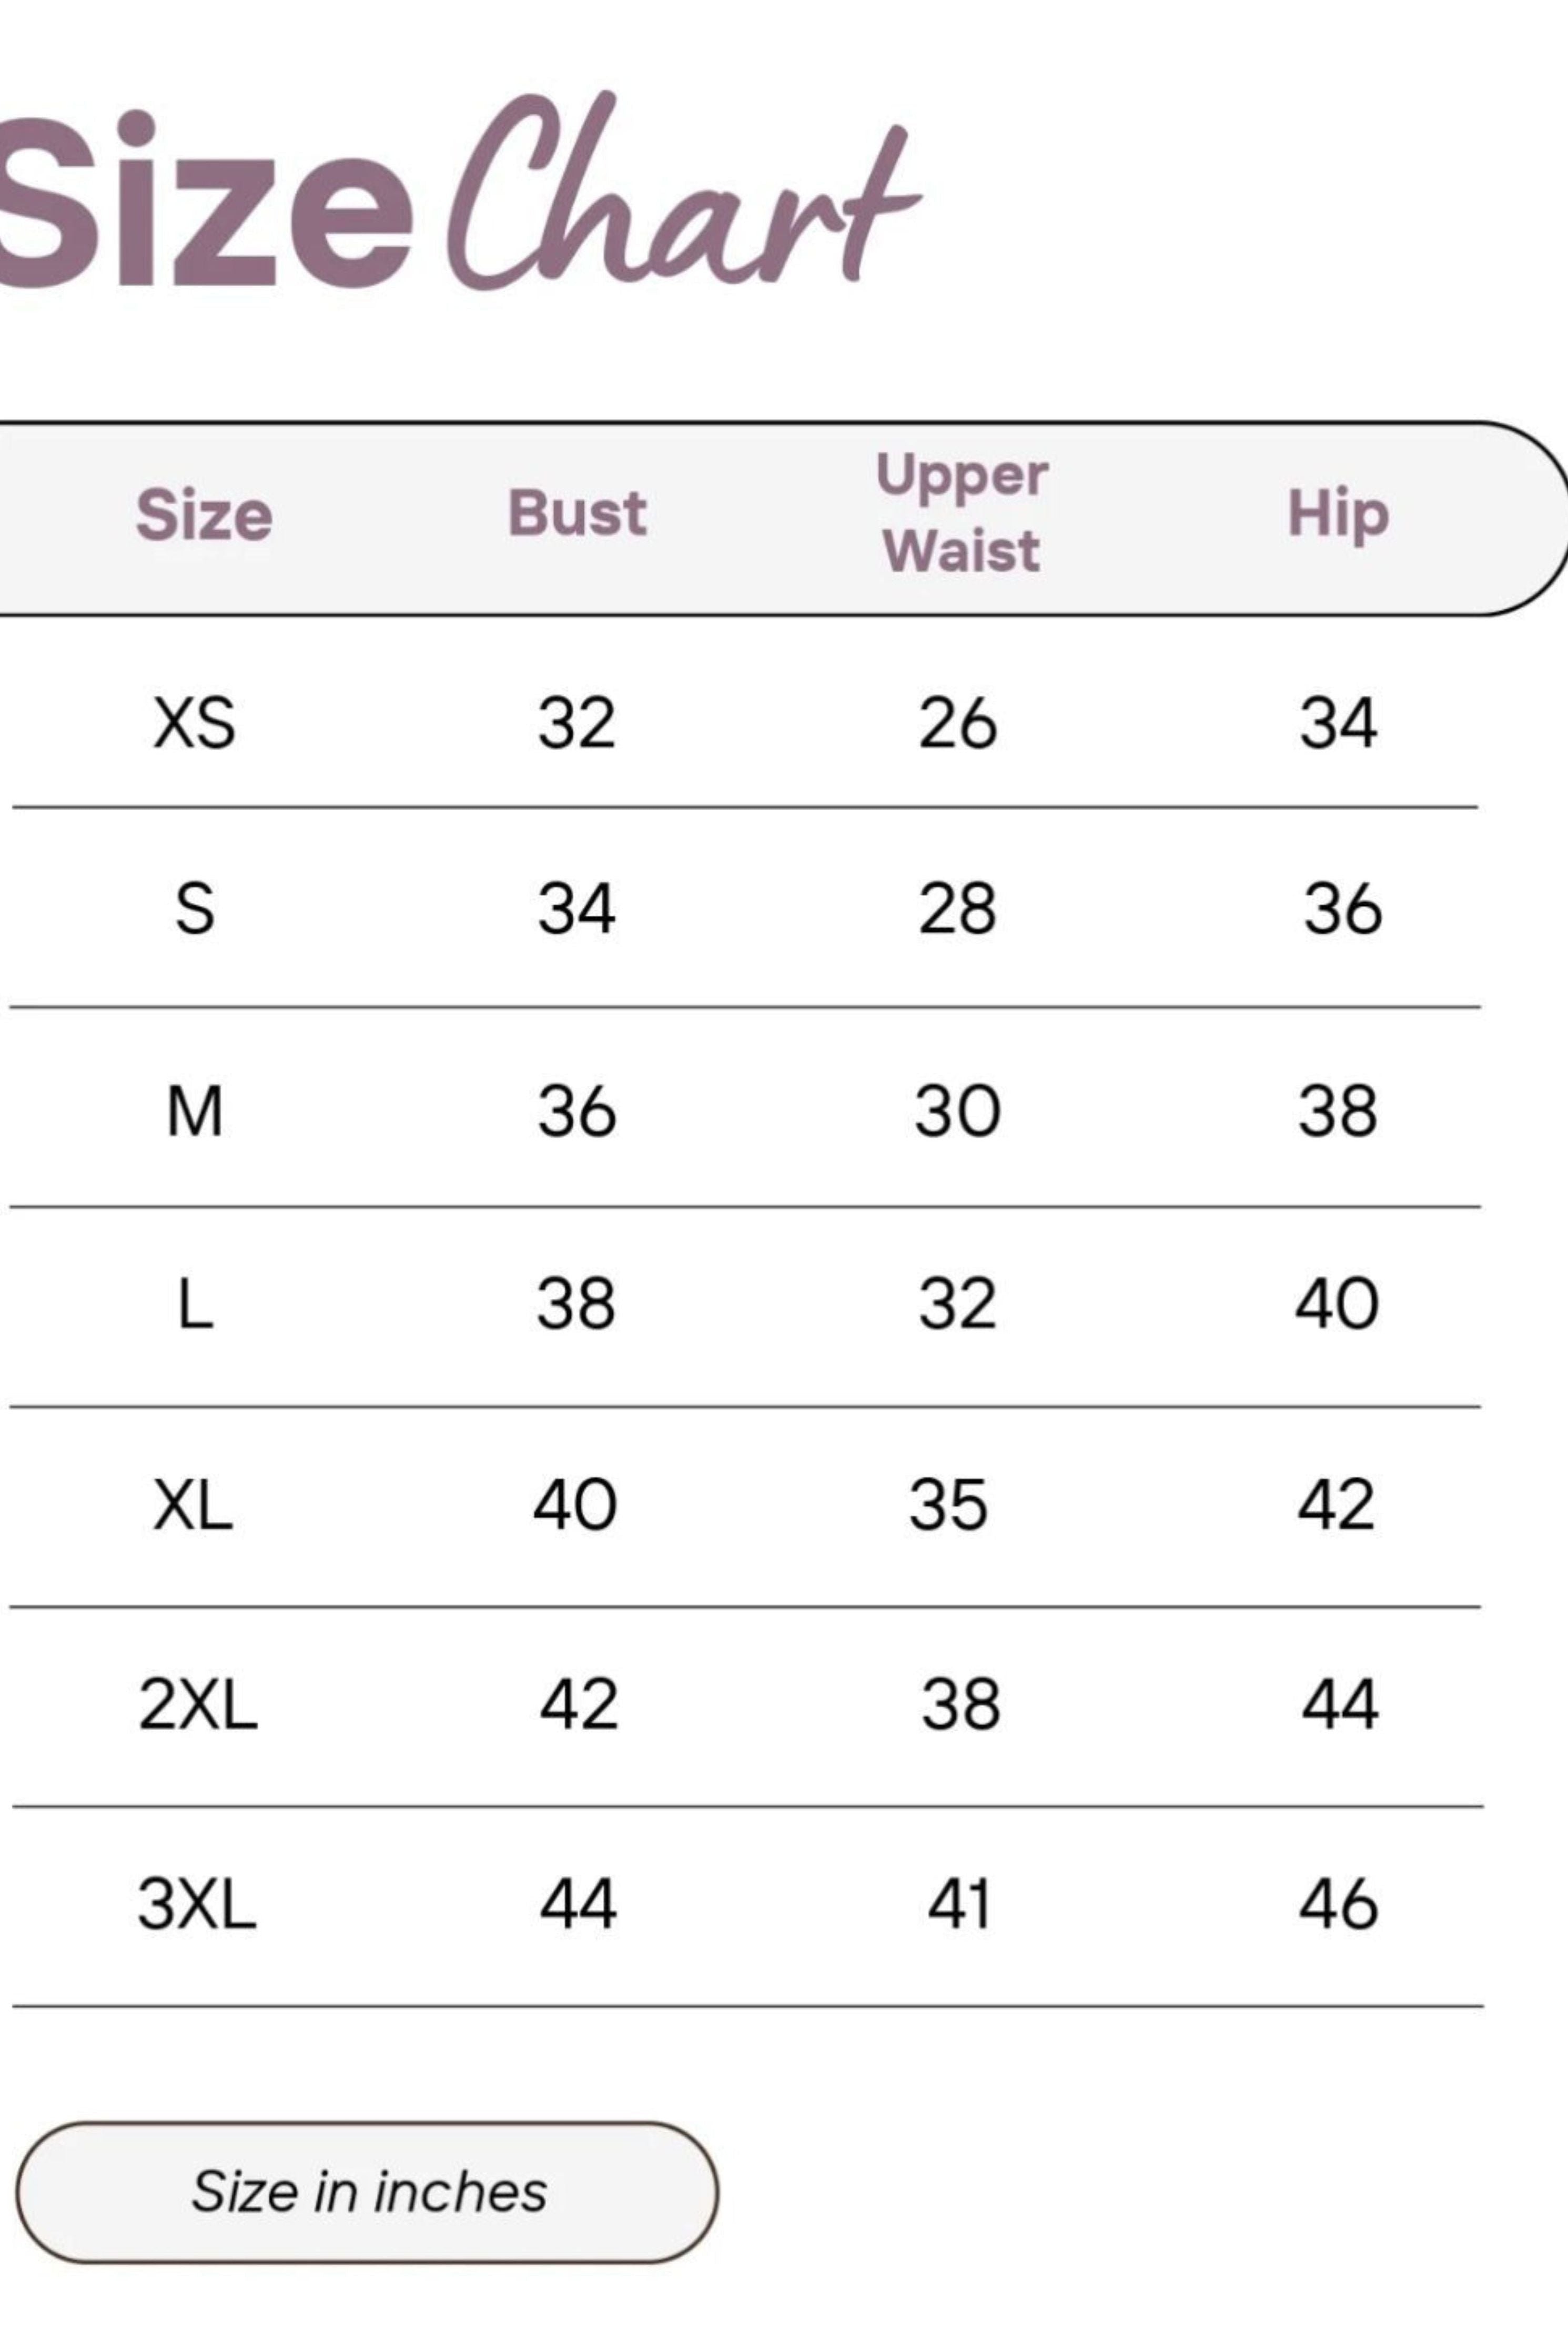Select the L size row label
The image size is (1568, 2352).
pos(195,1305)
